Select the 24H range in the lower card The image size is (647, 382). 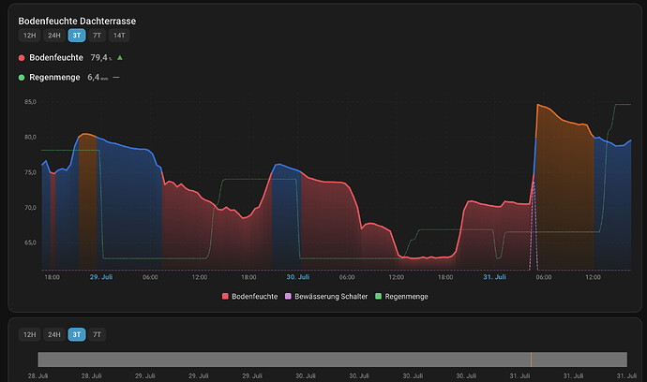tap(54, 334)
